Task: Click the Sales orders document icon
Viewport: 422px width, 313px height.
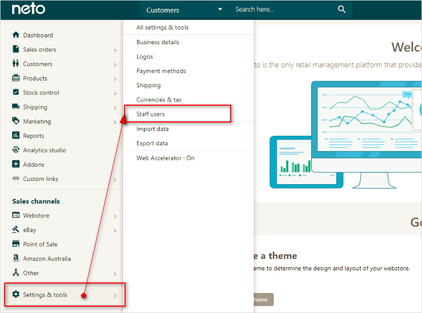Action: point(16,49)
